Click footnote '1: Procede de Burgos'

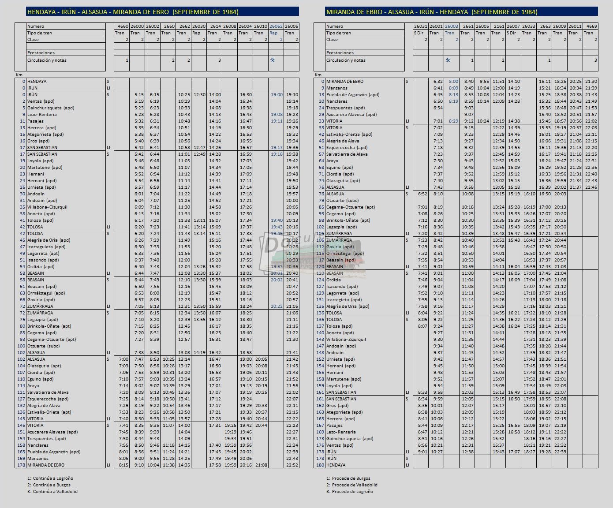(x=348, y=478)
